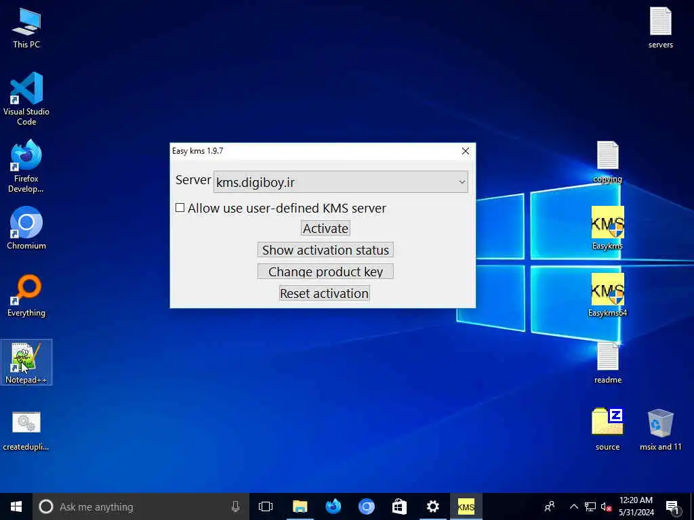
Task: Click 'Show activation status' button
Action: pyautogui.click(x=325, y=250)
